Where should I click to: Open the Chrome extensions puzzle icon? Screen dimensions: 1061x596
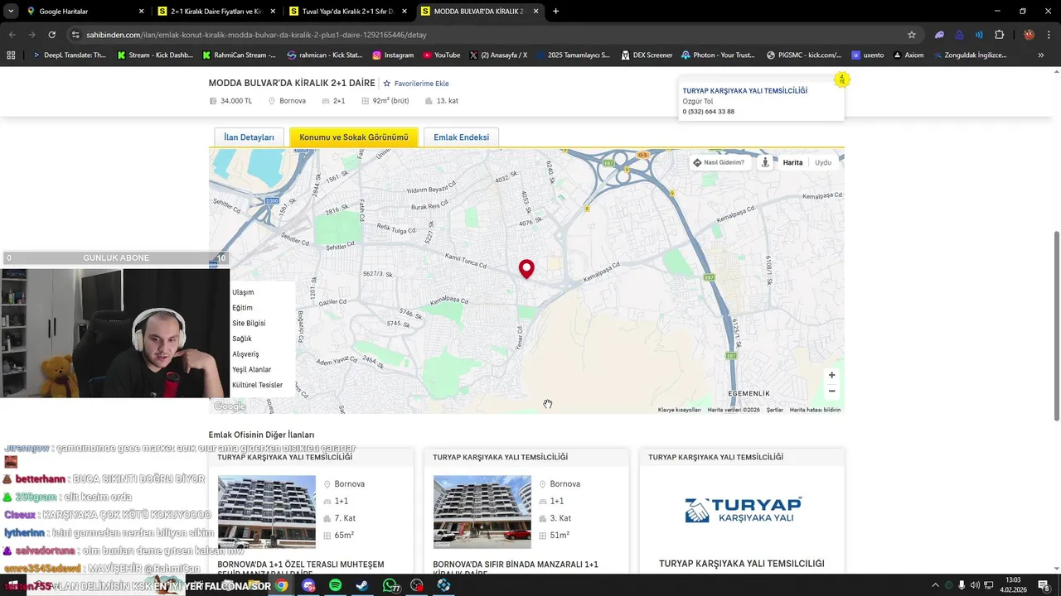pyautogui.click(x=999, y=35)
